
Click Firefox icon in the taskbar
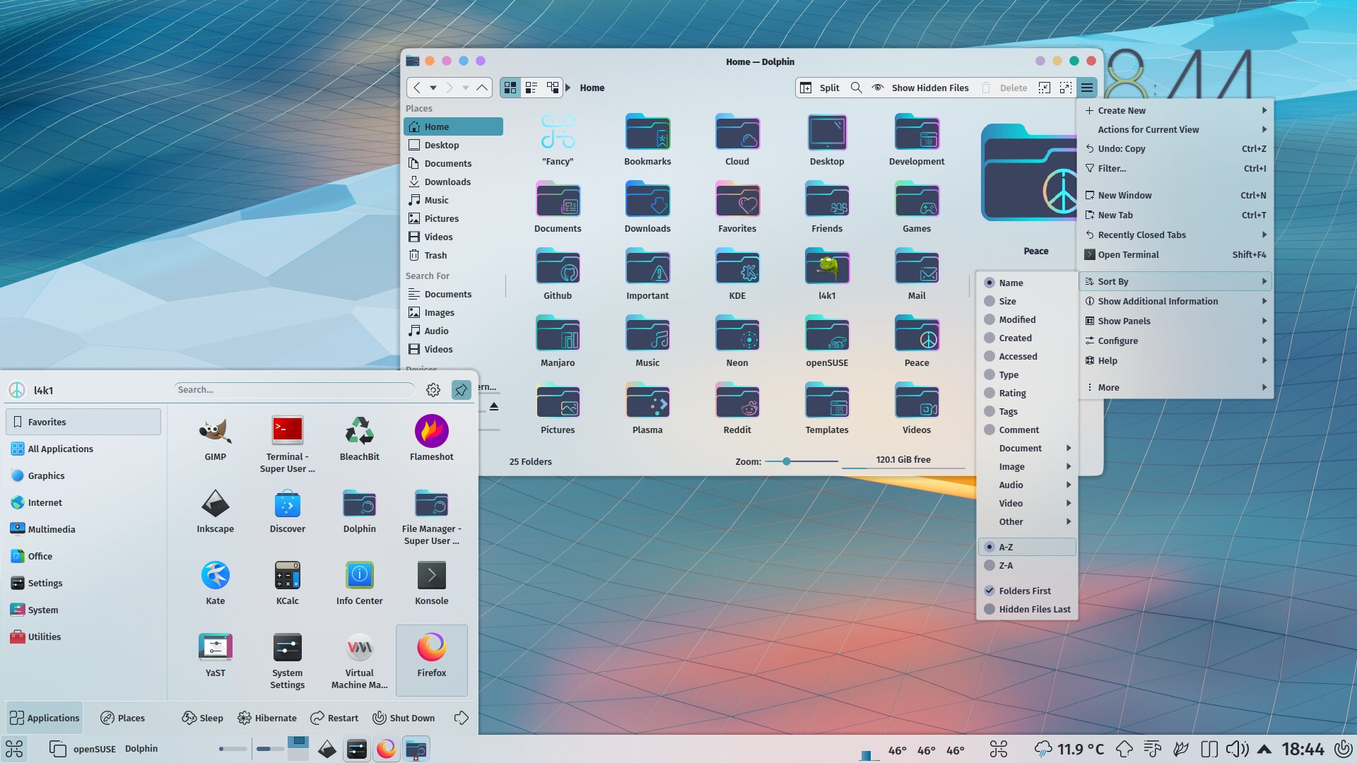[x=386, y=748]
